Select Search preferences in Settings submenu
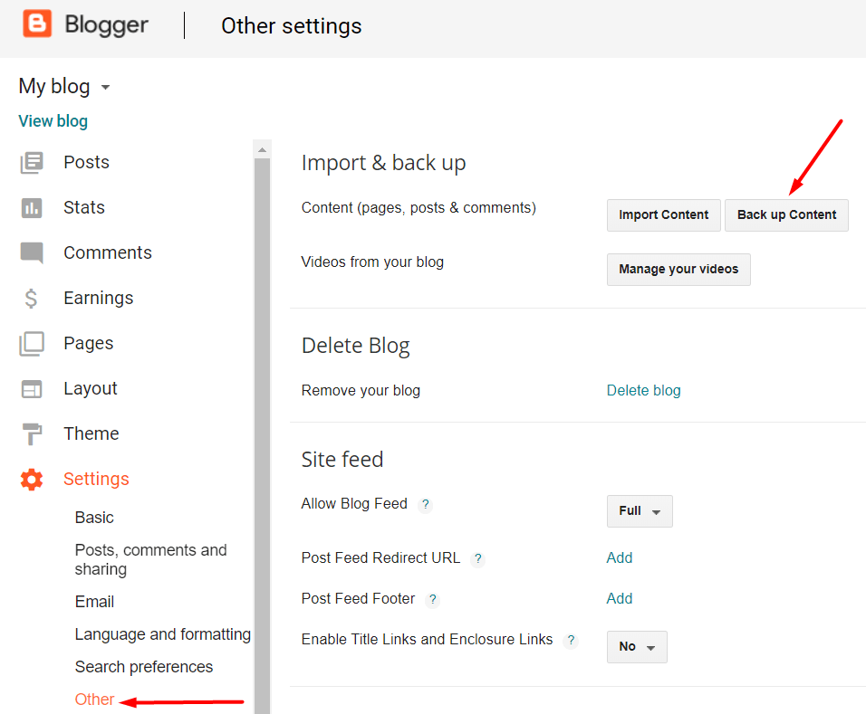Viewport: 866px width, 714px height. [144, 667]
